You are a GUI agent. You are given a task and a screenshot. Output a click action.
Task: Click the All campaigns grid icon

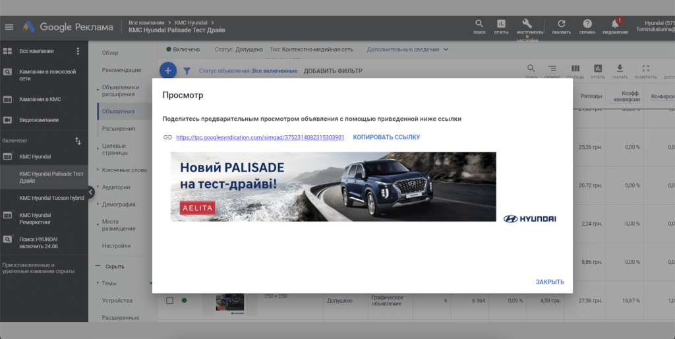(x=7, y=51)
